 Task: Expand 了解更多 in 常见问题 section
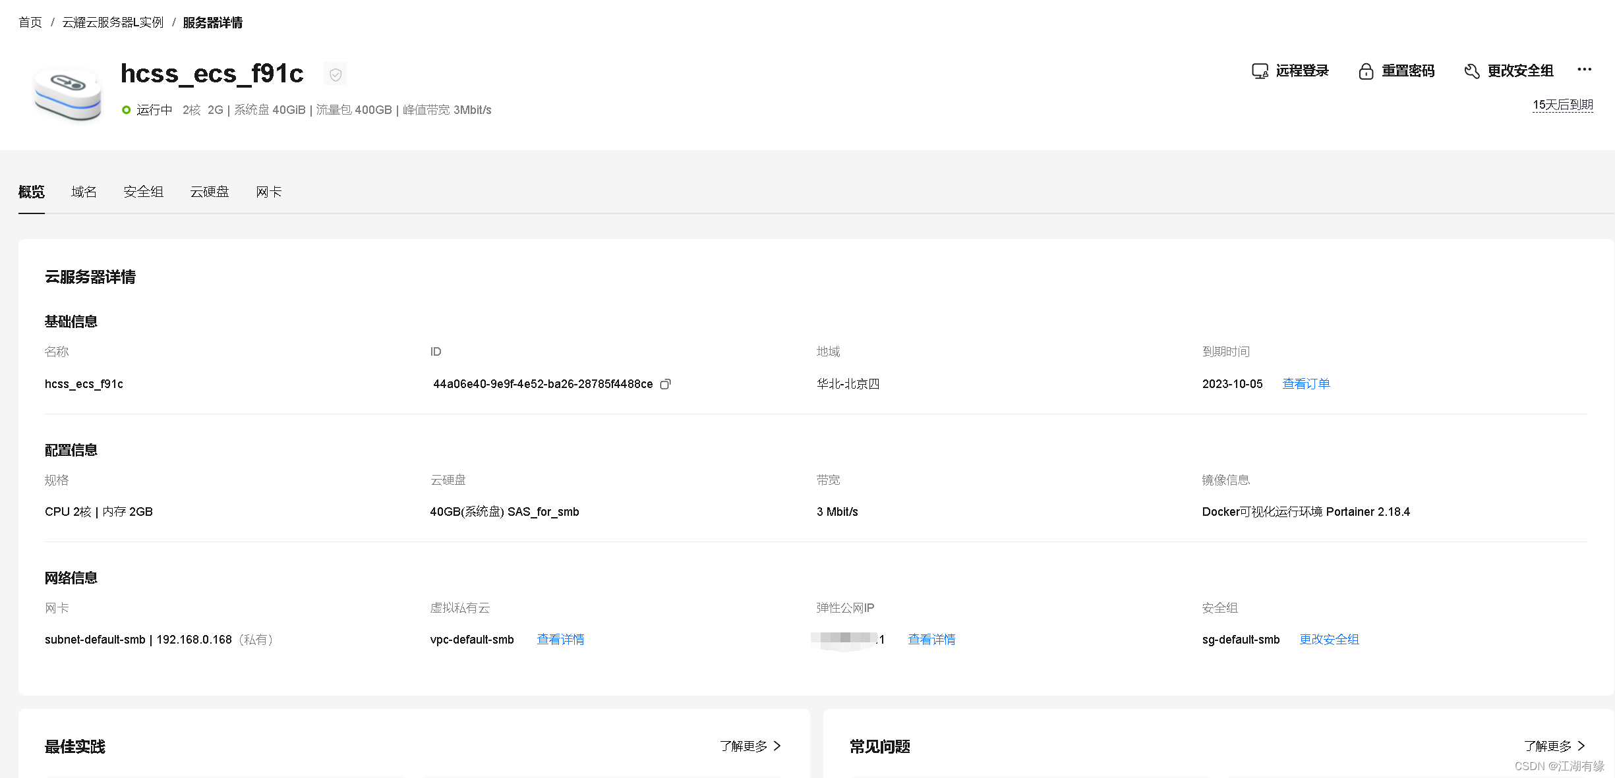[x=1554, y=746]
